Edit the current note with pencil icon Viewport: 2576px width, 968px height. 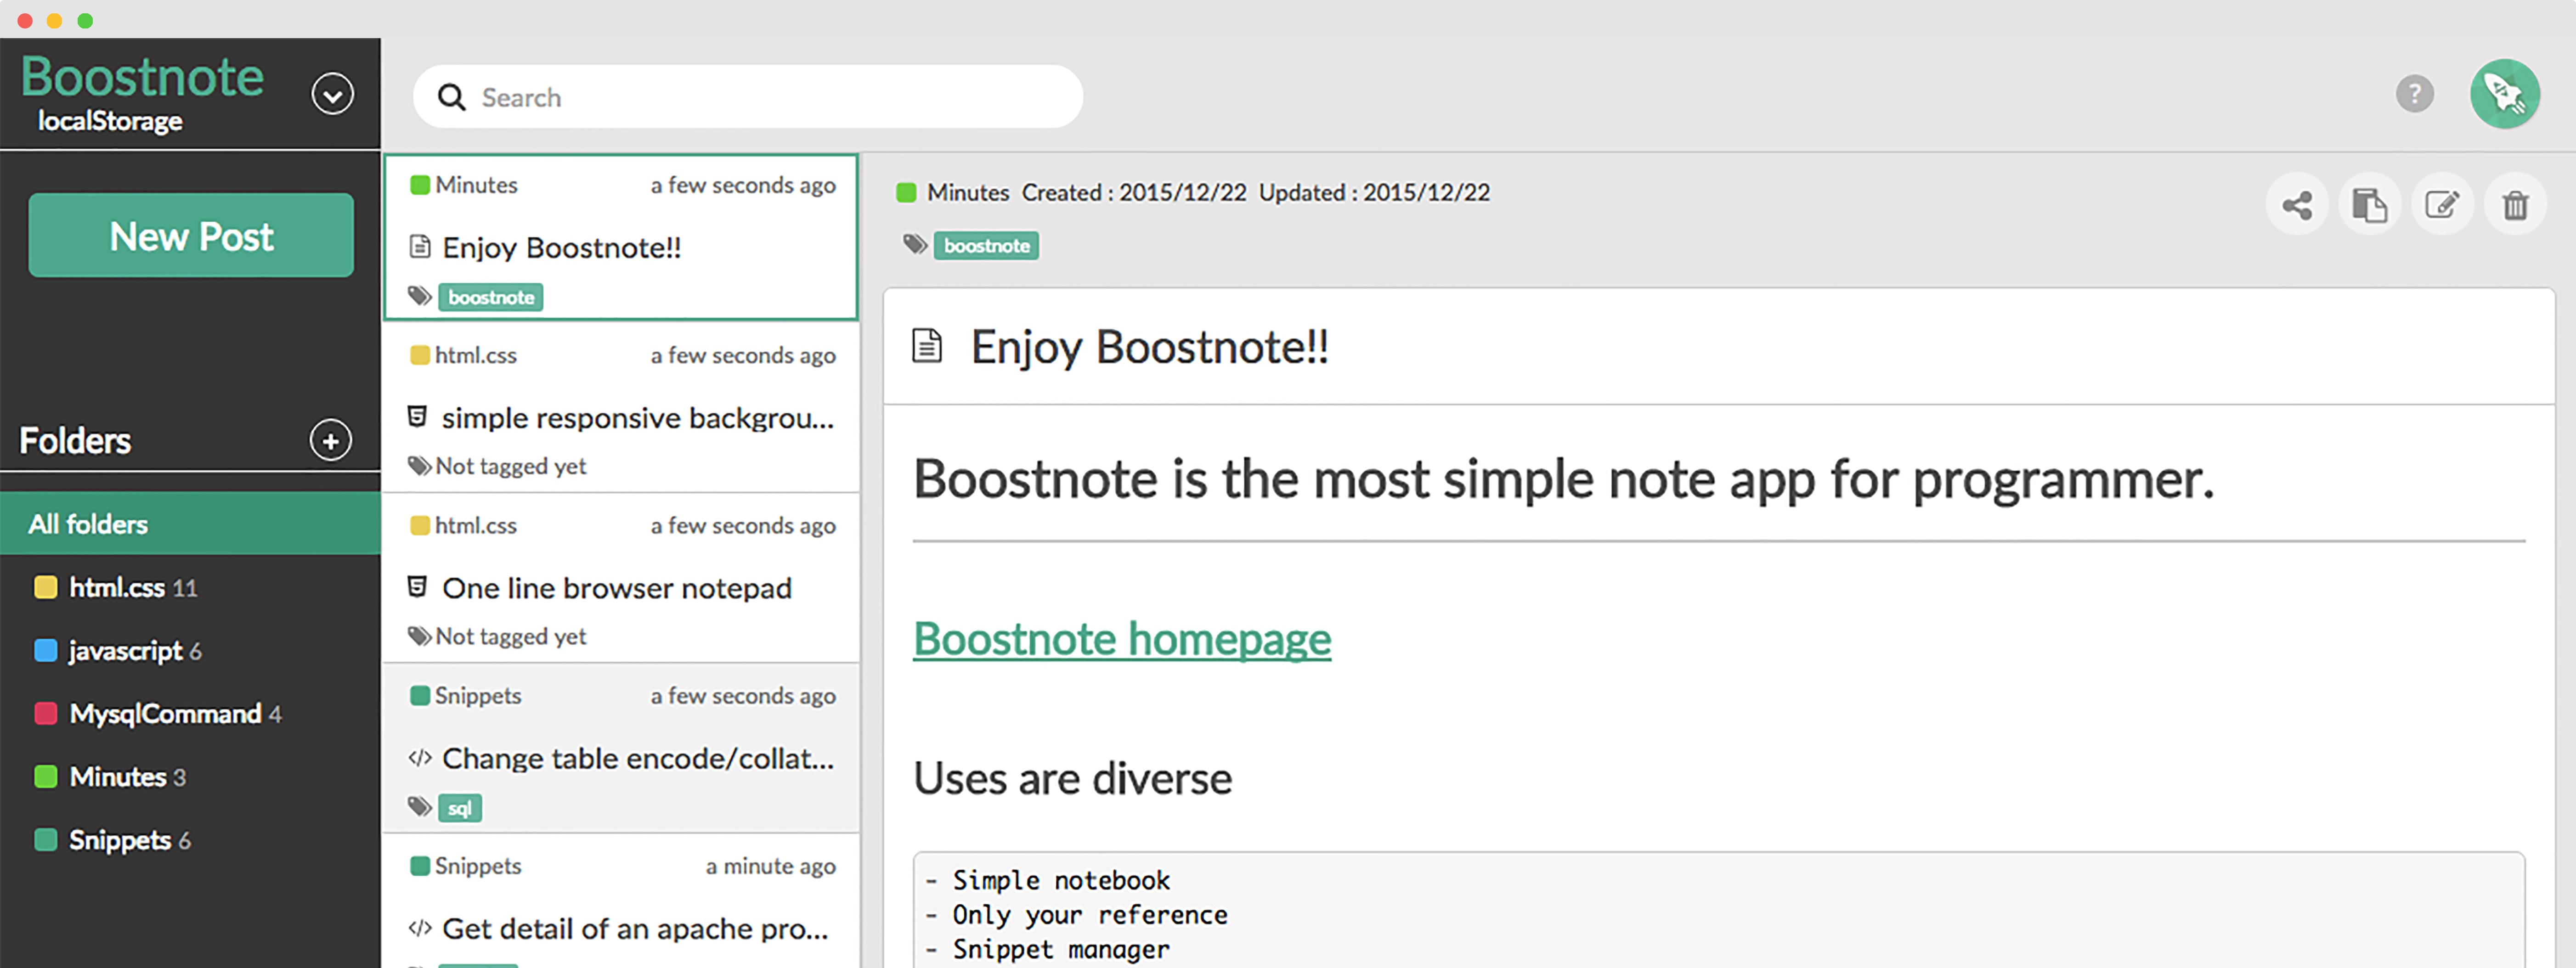coord(2442,205)
